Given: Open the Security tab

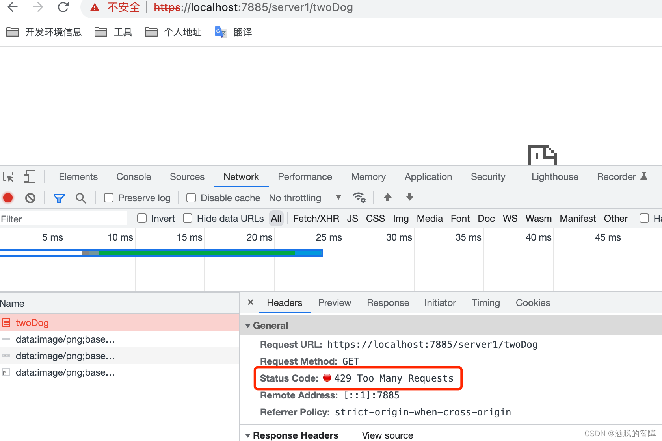Looking at the screenshot, I should coord(488,177).
